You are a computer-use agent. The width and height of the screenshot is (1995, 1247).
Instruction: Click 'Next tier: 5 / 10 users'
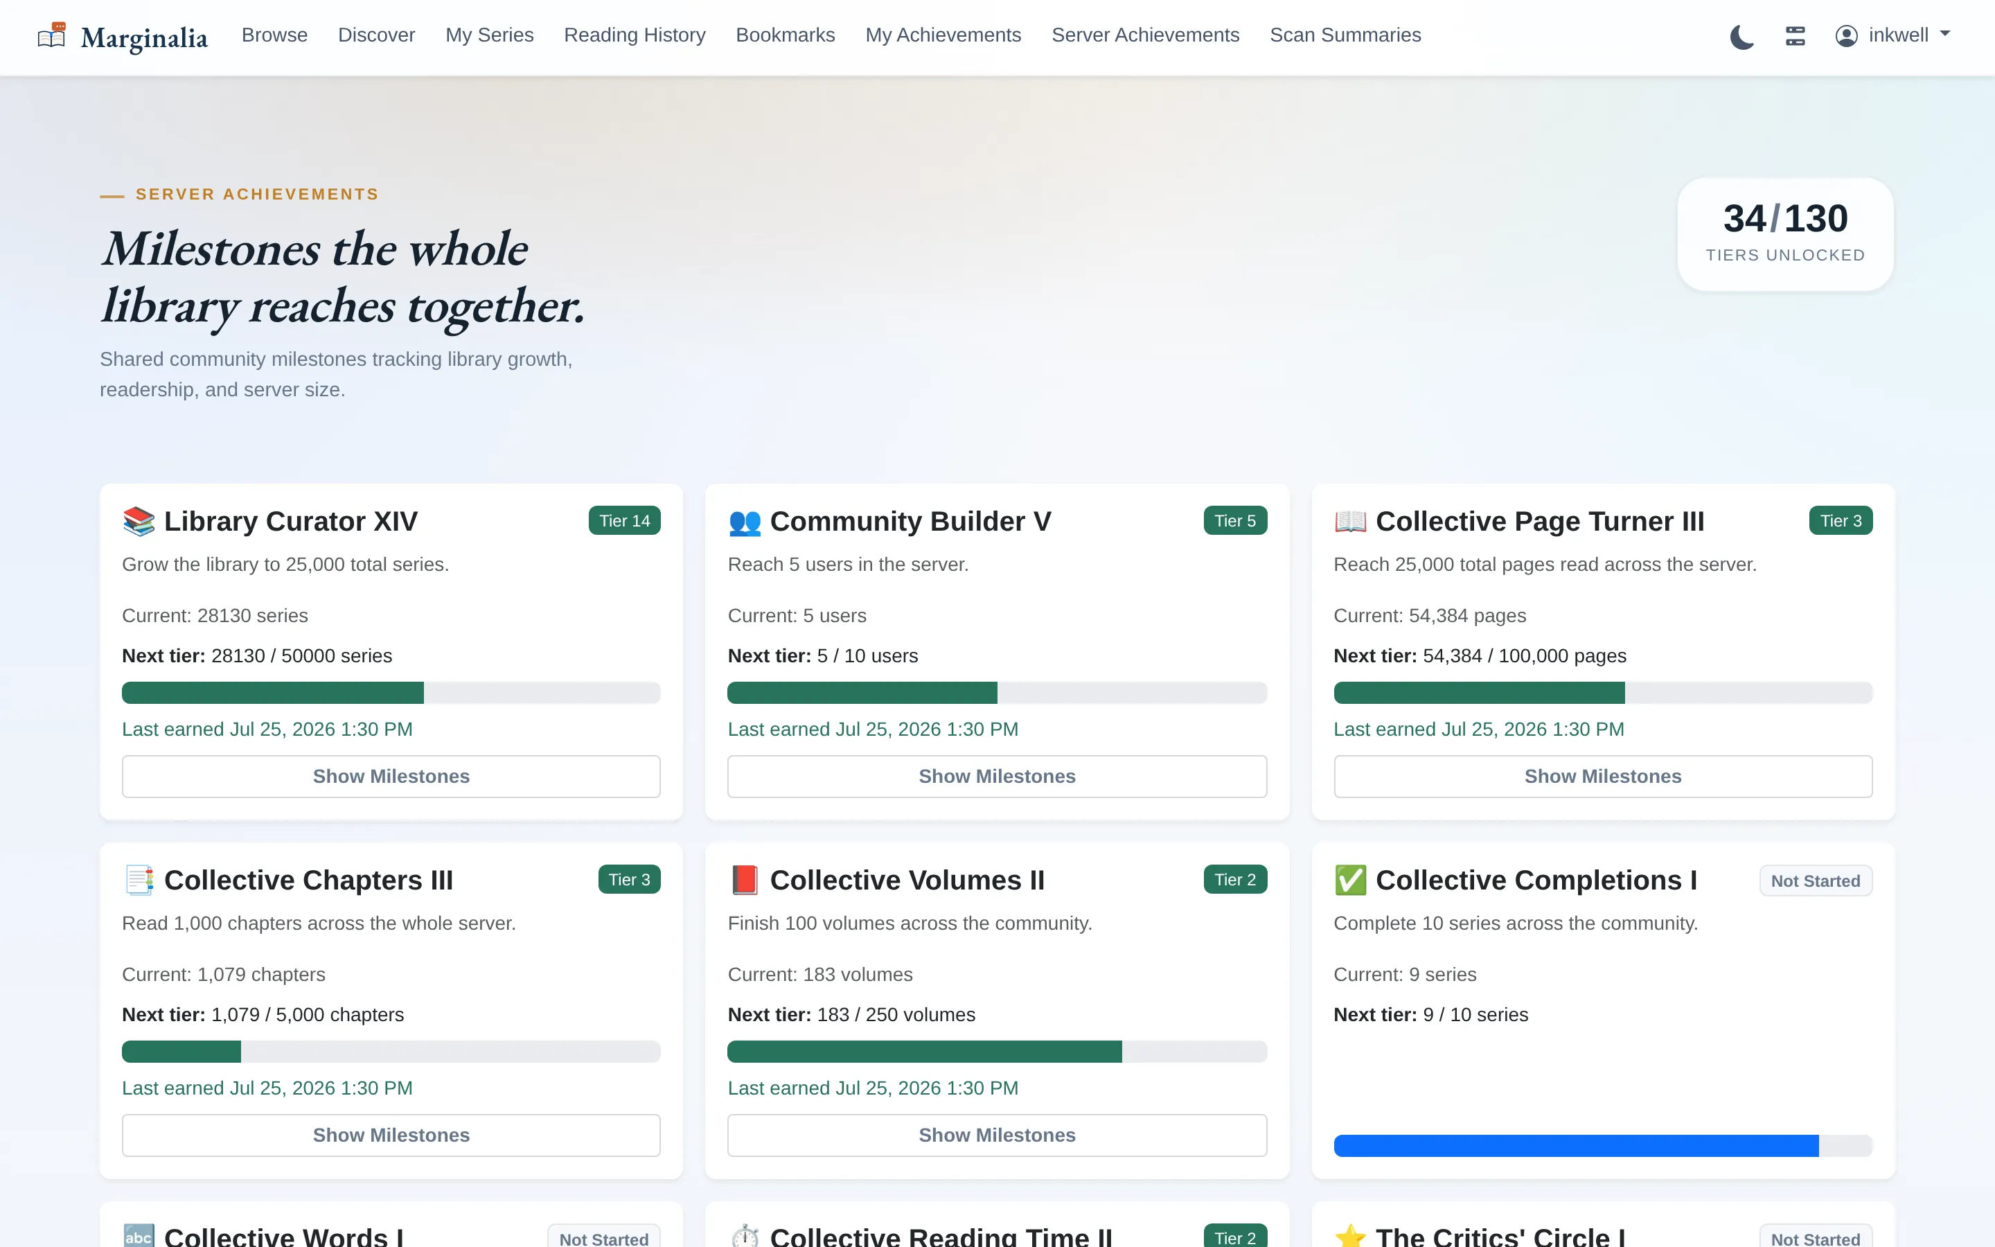point(823,655)
